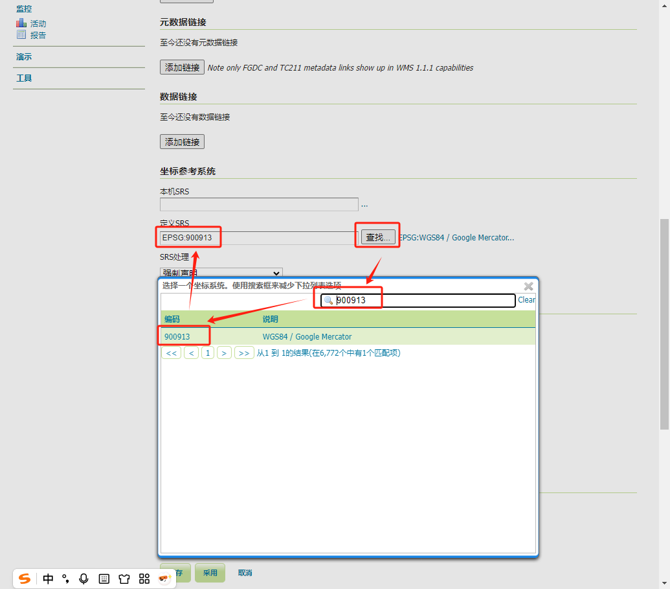Open the SRS处理 dropdown
The width and height of the screenshot is (670, 589).
coord(221,273)
